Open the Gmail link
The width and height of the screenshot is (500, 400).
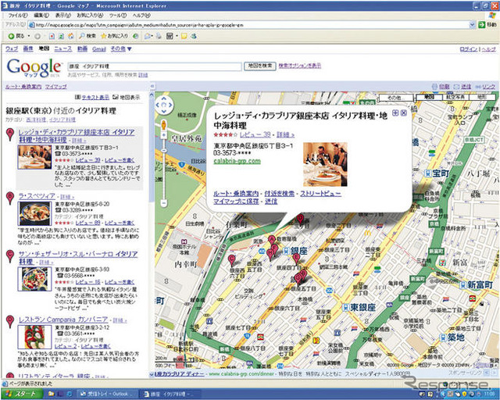(x=99, y=48)
